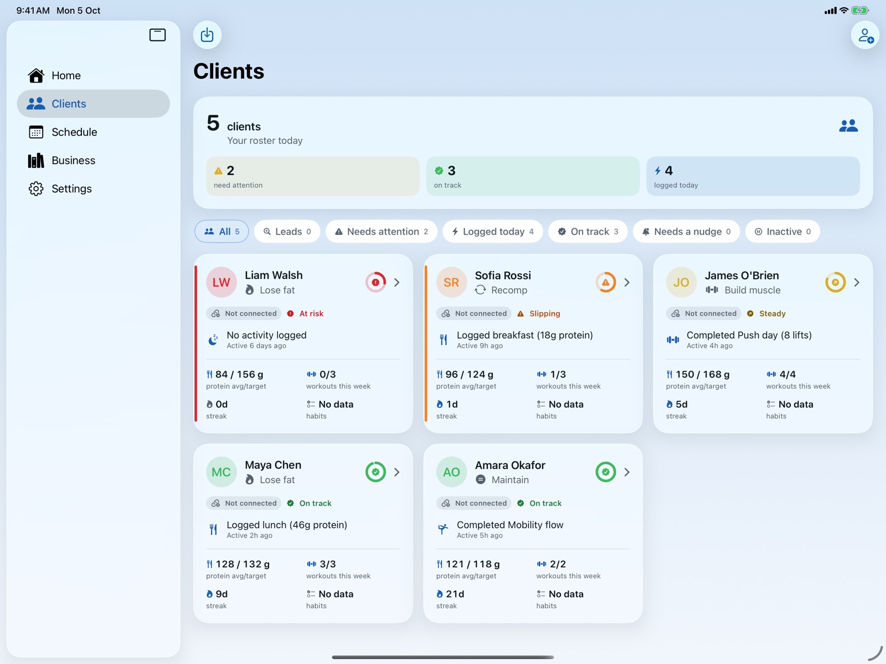Screen dimensions: 886x664
Task: Click the Home house icon
Action: click(x=36, y=75)
